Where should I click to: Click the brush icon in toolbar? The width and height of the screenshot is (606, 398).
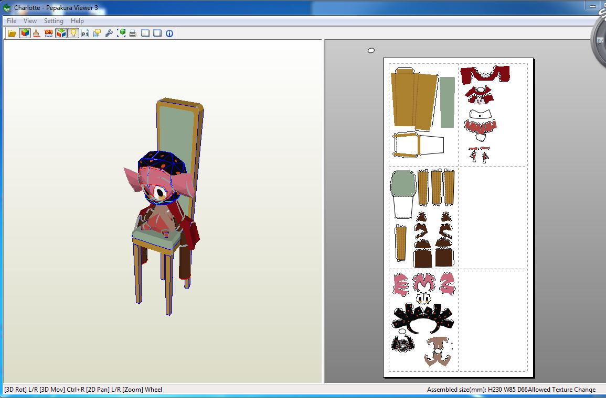click(36, 33)
